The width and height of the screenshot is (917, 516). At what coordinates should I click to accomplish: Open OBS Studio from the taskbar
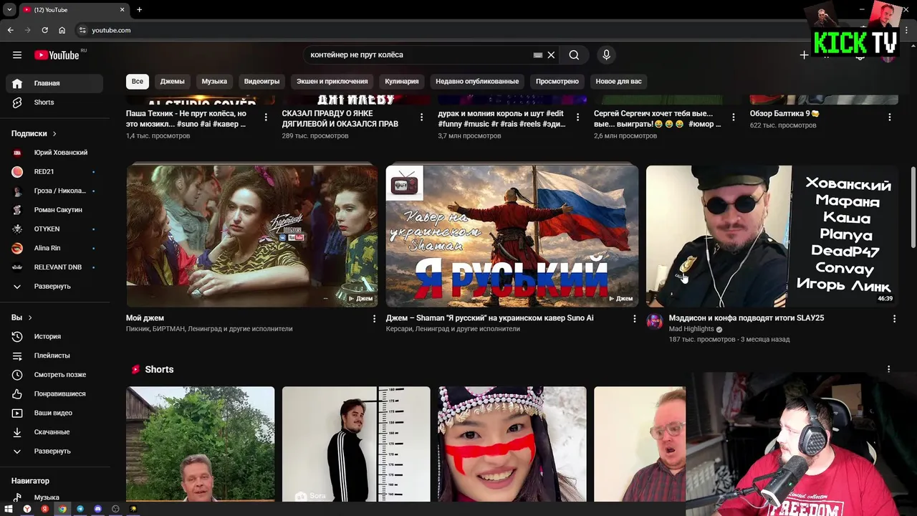115,509
